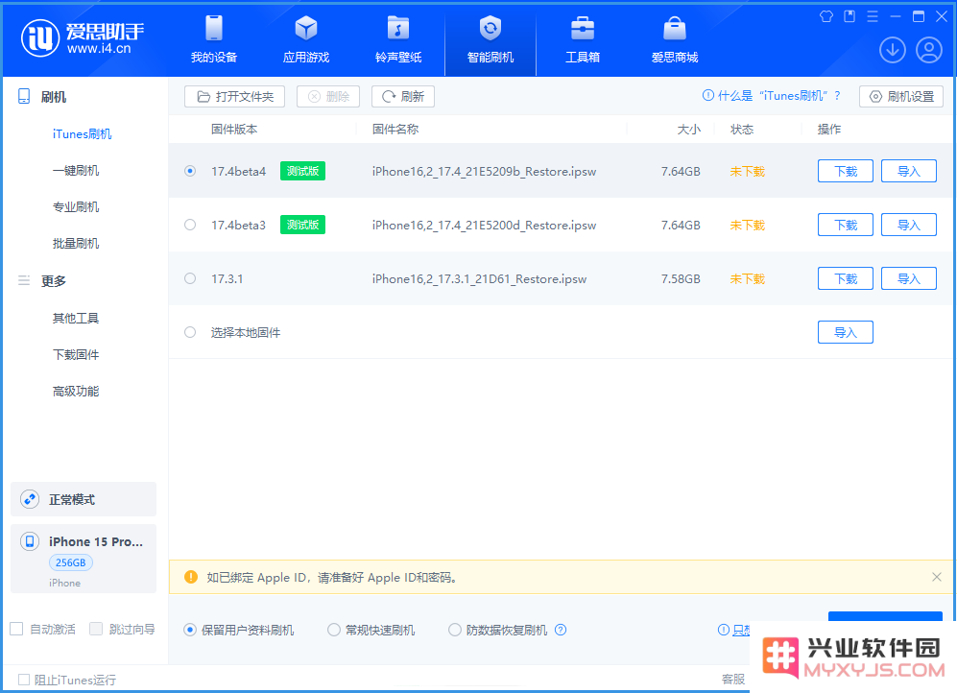Open iTunes刷机 in sidebar
This screenshot has width=957, height=693.
click(82, 133)
